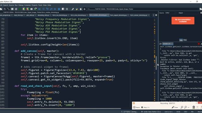Click the debugger step-return icon
The width and height of the screenshot is (202, 113).
[51, 9]
